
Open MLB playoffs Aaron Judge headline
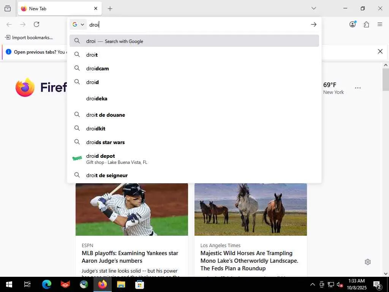[x=130, y=257]
